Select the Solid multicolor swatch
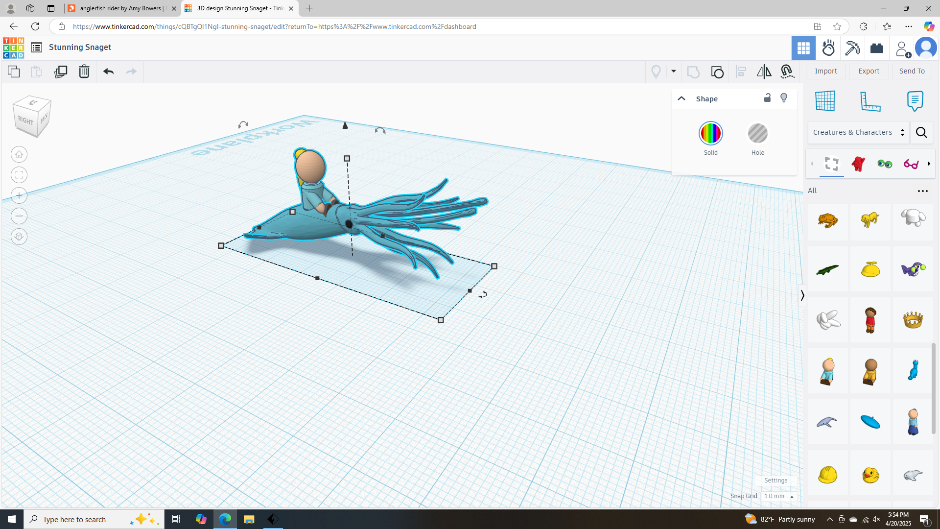This screenshot has width=940, height=529. [710, 133]
